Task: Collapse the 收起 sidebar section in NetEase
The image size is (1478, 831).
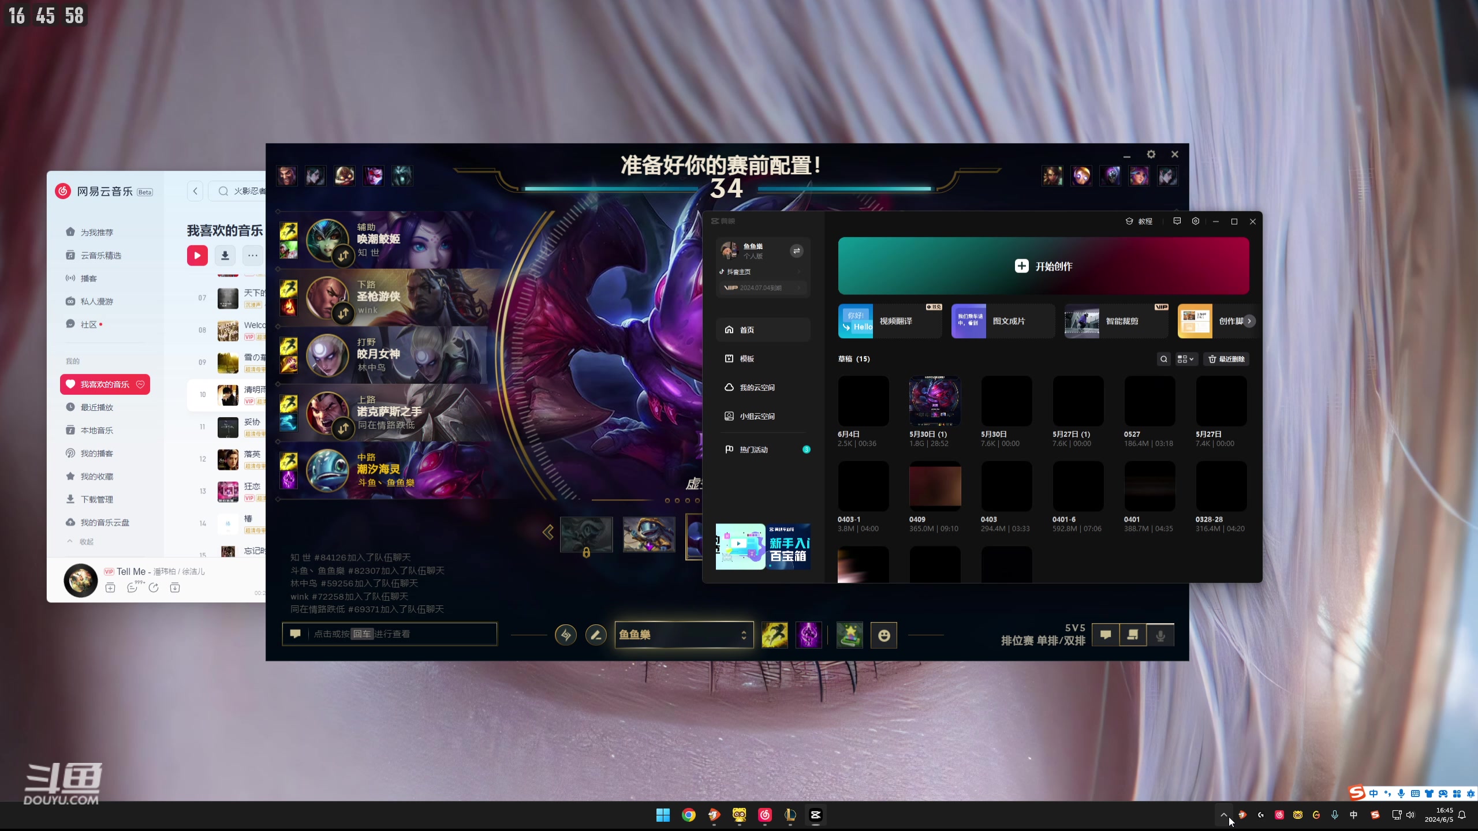Action: coord(81,541)
